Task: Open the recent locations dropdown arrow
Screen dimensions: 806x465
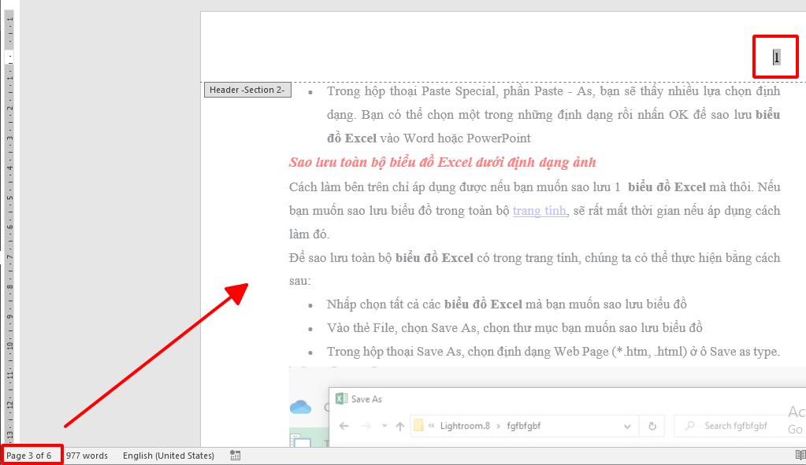Action: point(383,426)
